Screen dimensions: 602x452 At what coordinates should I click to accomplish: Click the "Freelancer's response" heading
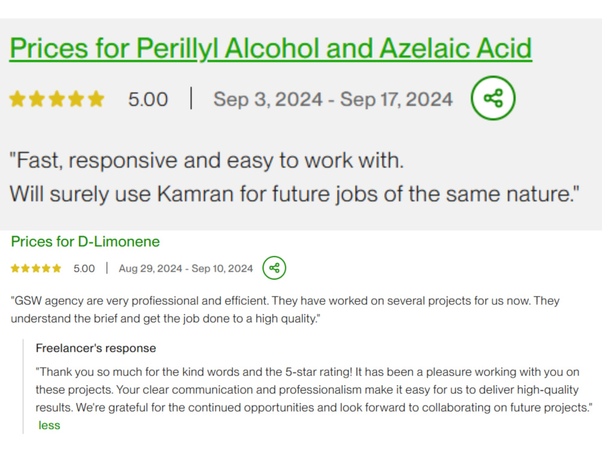96,348
